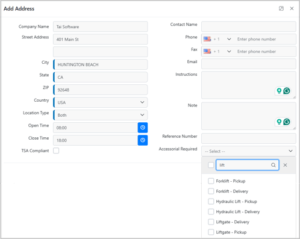
Task: Click the City field with HUNTINGTON BEACH
Action: click(101, 64)
